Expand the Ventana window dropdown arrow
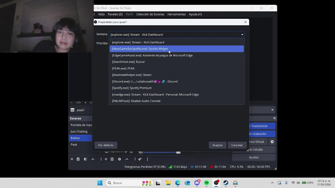 pyautogui.click(x=242, y=34)
